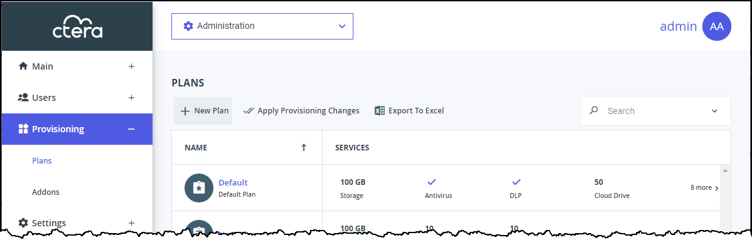Click Export To Excel
The width and height of the screenshot is (752, 240).
409,111
